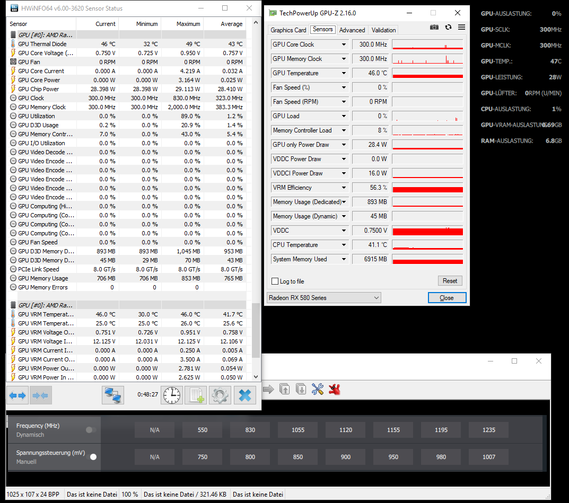
Task: Take GPU-Z screenshot with camera icon
Action: tap(434, 27)
